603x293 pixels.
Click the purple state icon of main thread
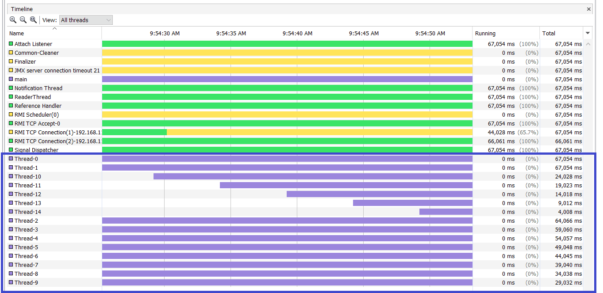coord(11,79)
